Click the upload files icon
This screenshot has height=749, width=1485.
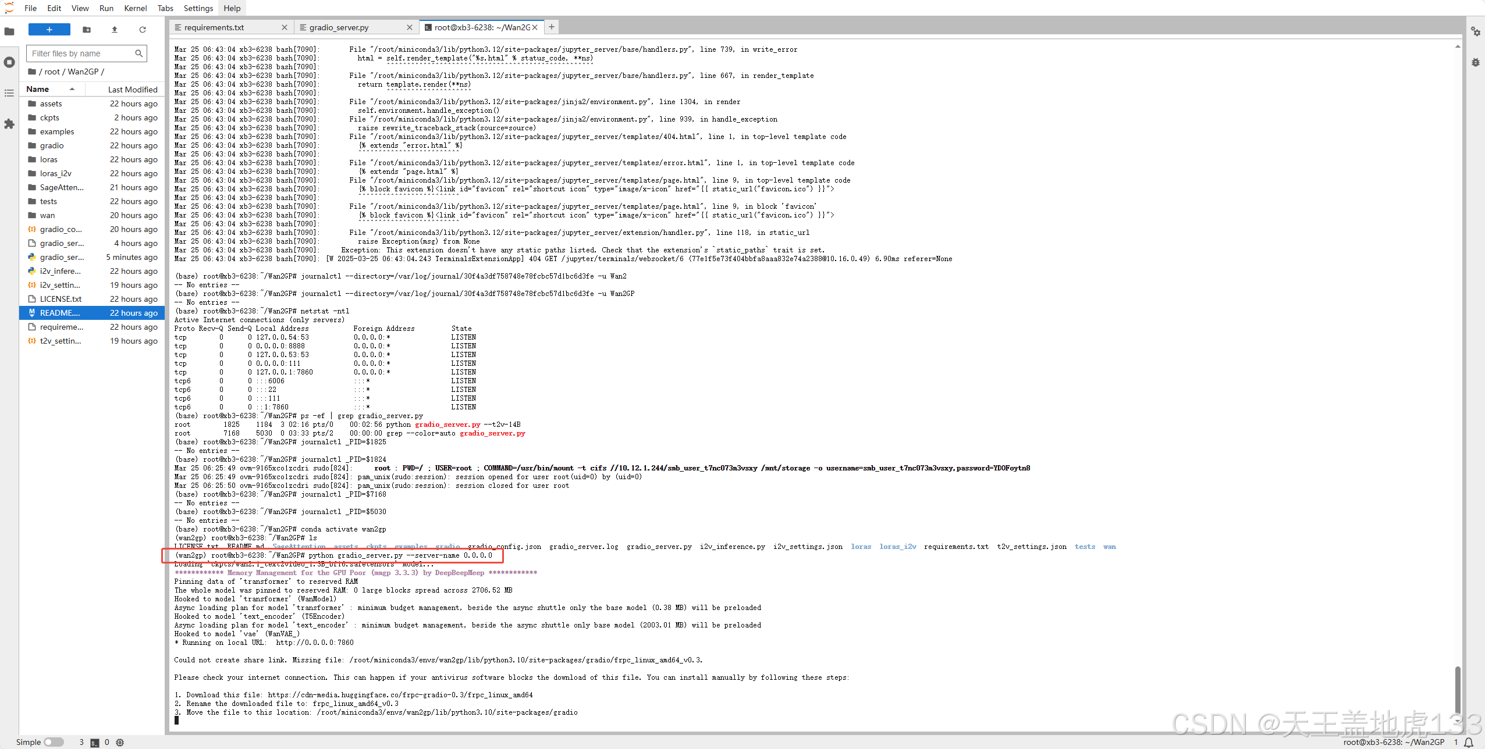[115, 30]
